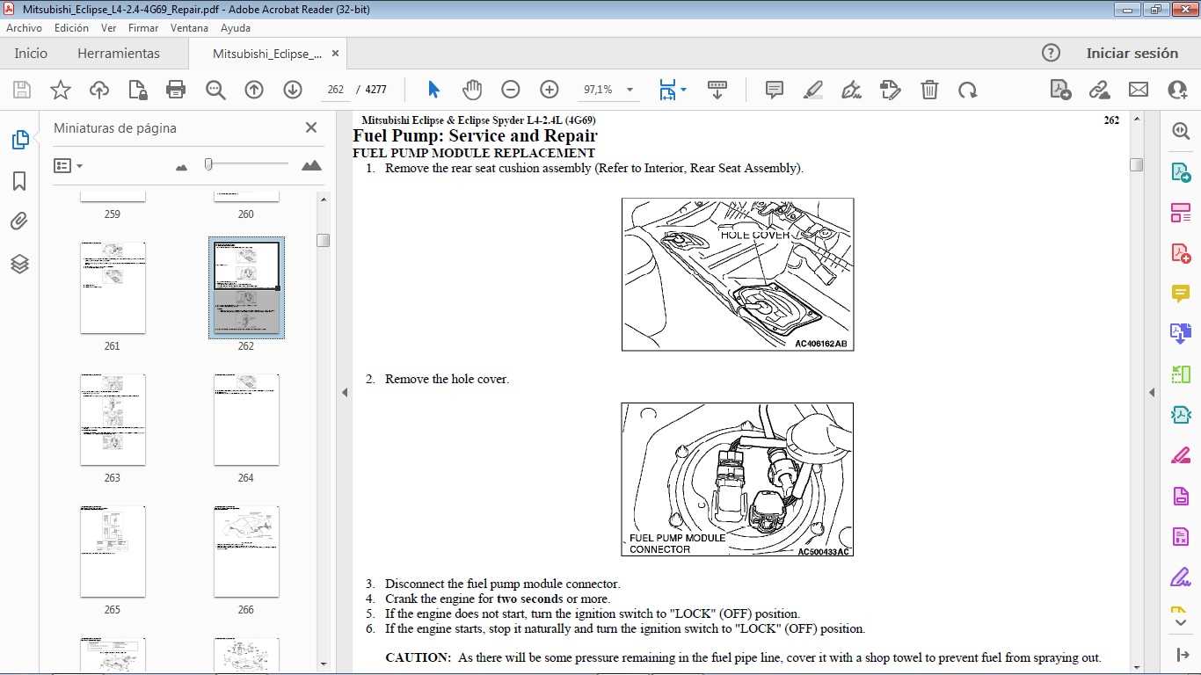Open thumbnail options menu dropdown
The width and height of the screenshot is (1201, 675).
pos(68,165)
